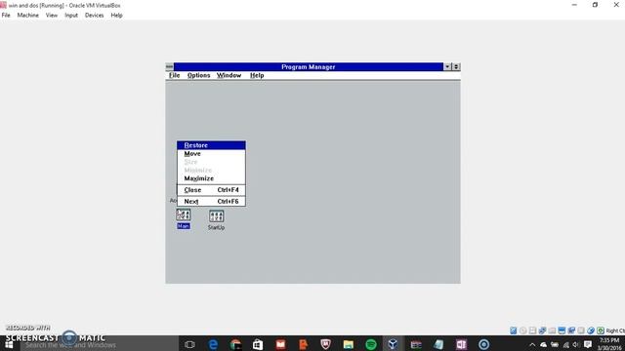Open McAfee shield icon on taskbar
Screen dimensions: 625x351
325,344
